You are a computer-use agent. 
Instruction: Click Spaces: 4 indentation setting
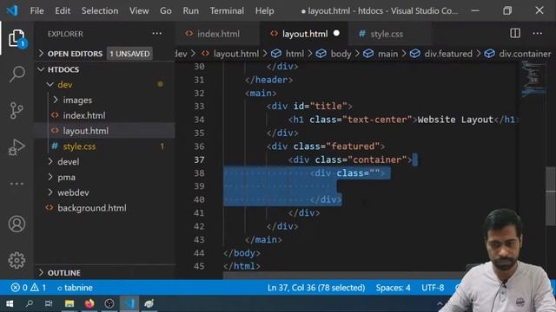click(393, 287)
